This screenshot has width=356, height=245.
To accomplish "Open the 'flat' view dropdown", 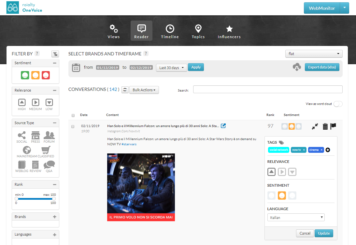I will click(x=314, y=54).
